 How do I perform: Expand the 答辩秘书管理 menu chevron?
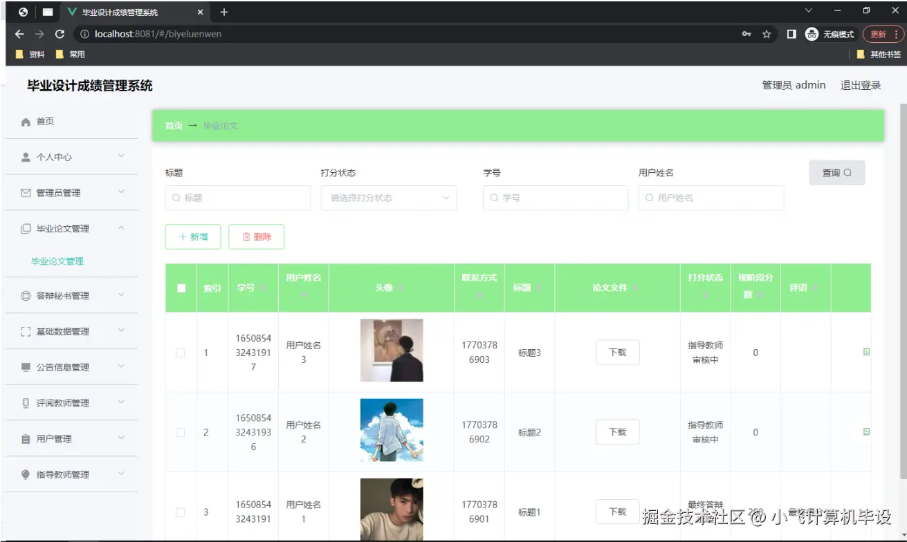(x=121, y=295)
